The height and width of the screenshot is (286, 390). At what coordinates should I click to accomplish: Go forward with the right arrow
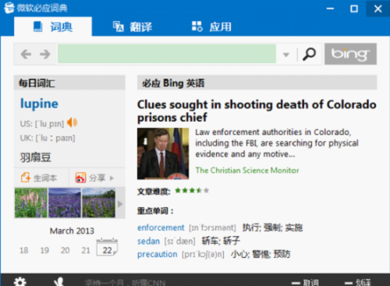45,54
